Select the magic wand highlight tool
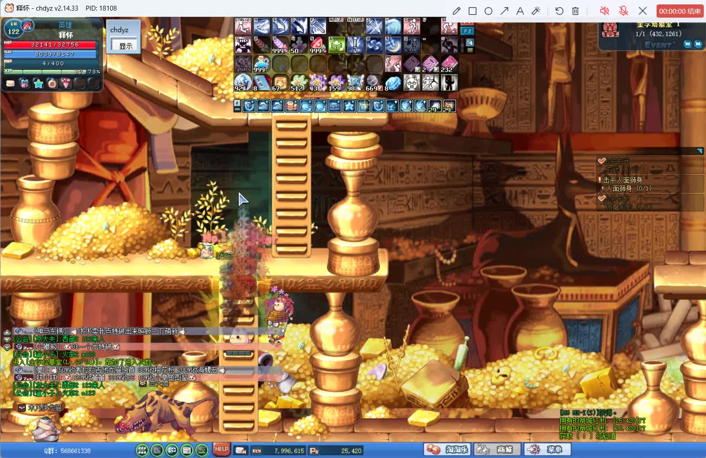The image size is (706, 458). 536,11
